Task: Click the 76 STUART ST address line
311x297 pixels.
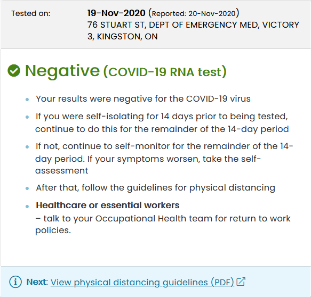Action: coord(193,25)
